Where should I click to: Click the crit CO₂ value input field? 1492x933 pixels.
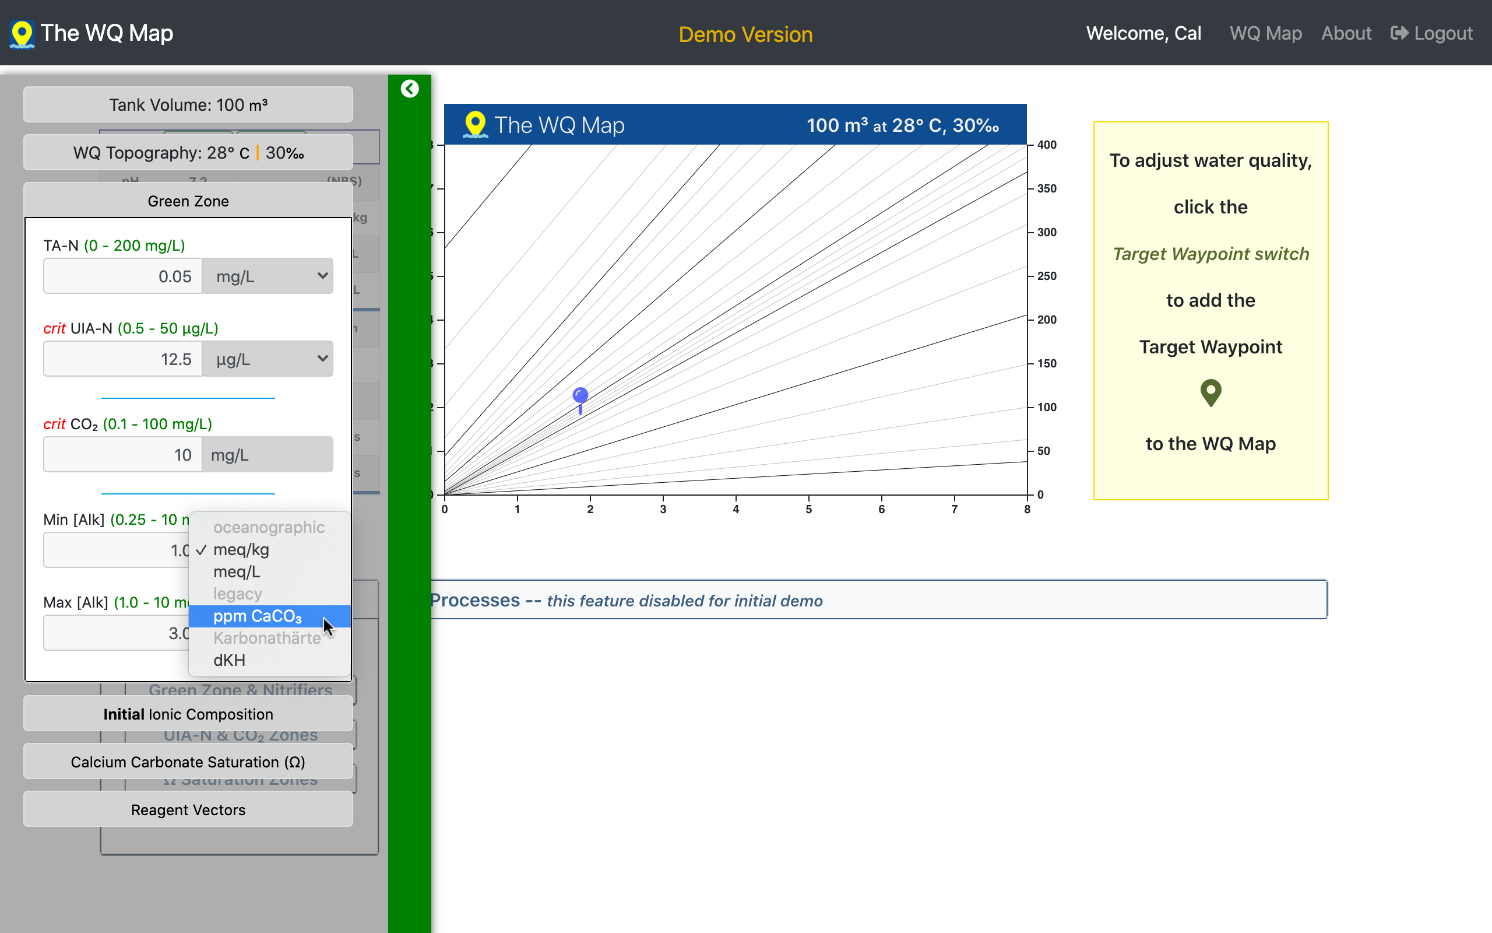click(123, 455)
